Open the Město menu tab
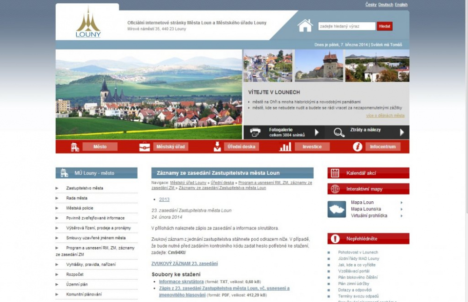 (100, 147)
